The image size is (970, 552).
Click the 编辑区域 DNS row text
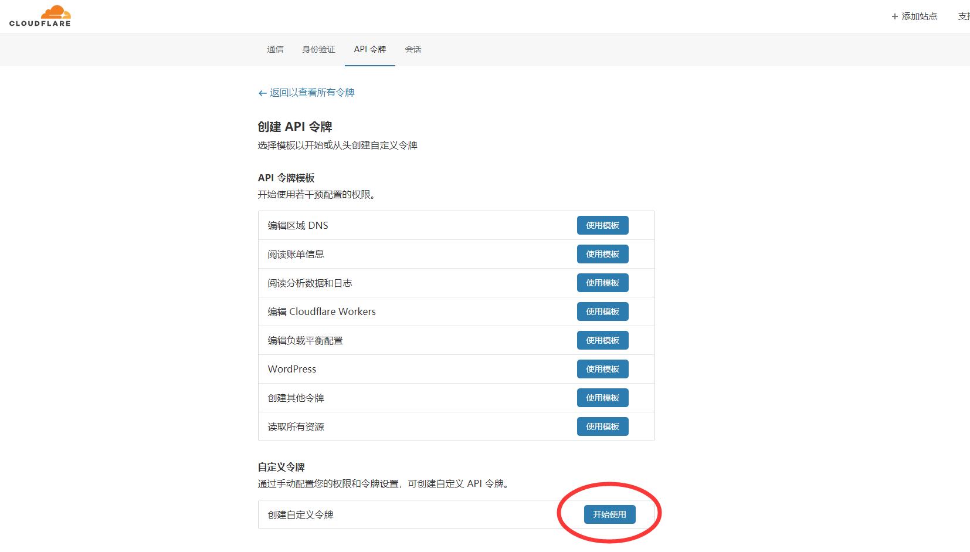point(298,225)
